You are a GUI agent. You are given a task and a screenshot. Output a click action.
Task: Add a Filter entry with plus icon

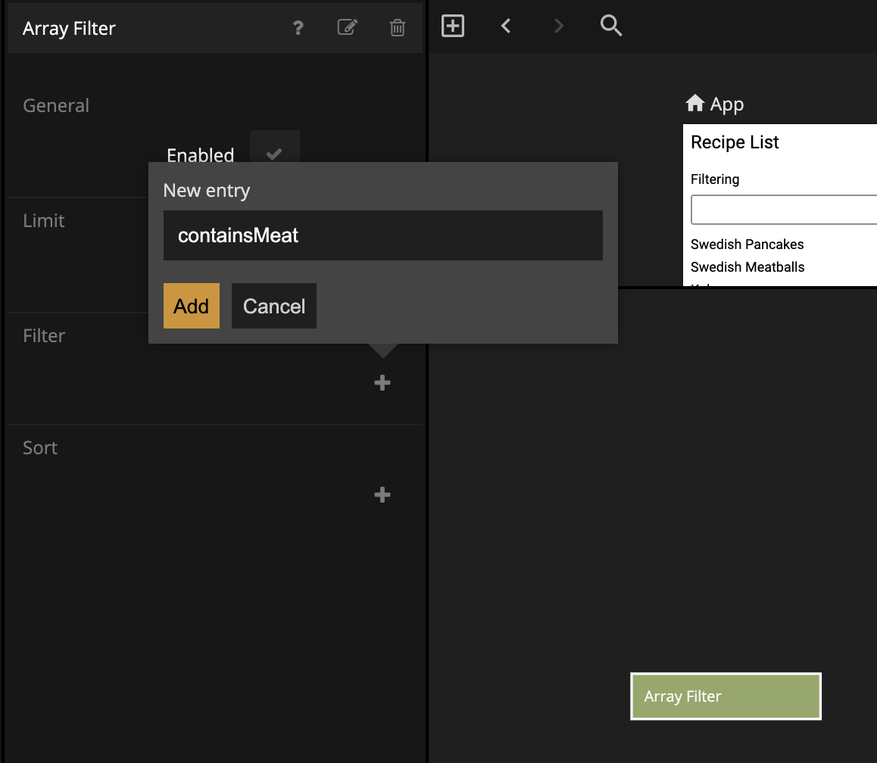pos(382,383)
